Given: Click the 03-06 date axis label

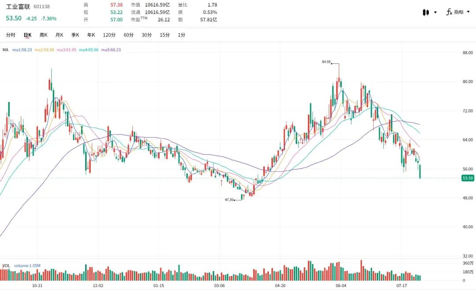Looking at the screenshot, I should [x=219, y=286].
